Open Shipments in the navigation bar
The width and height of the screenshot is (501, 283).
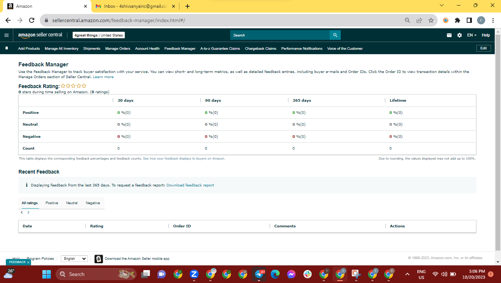[92, 49]
